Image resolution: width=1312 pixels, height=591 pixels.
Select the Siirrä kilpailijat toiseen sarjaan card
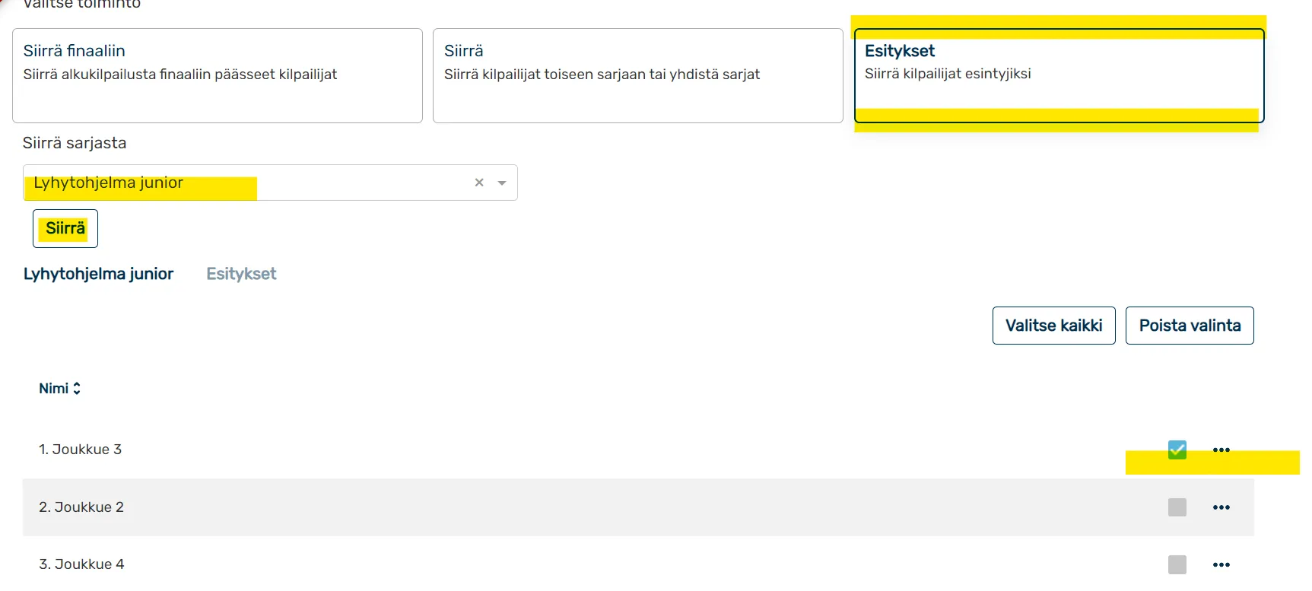637,75
